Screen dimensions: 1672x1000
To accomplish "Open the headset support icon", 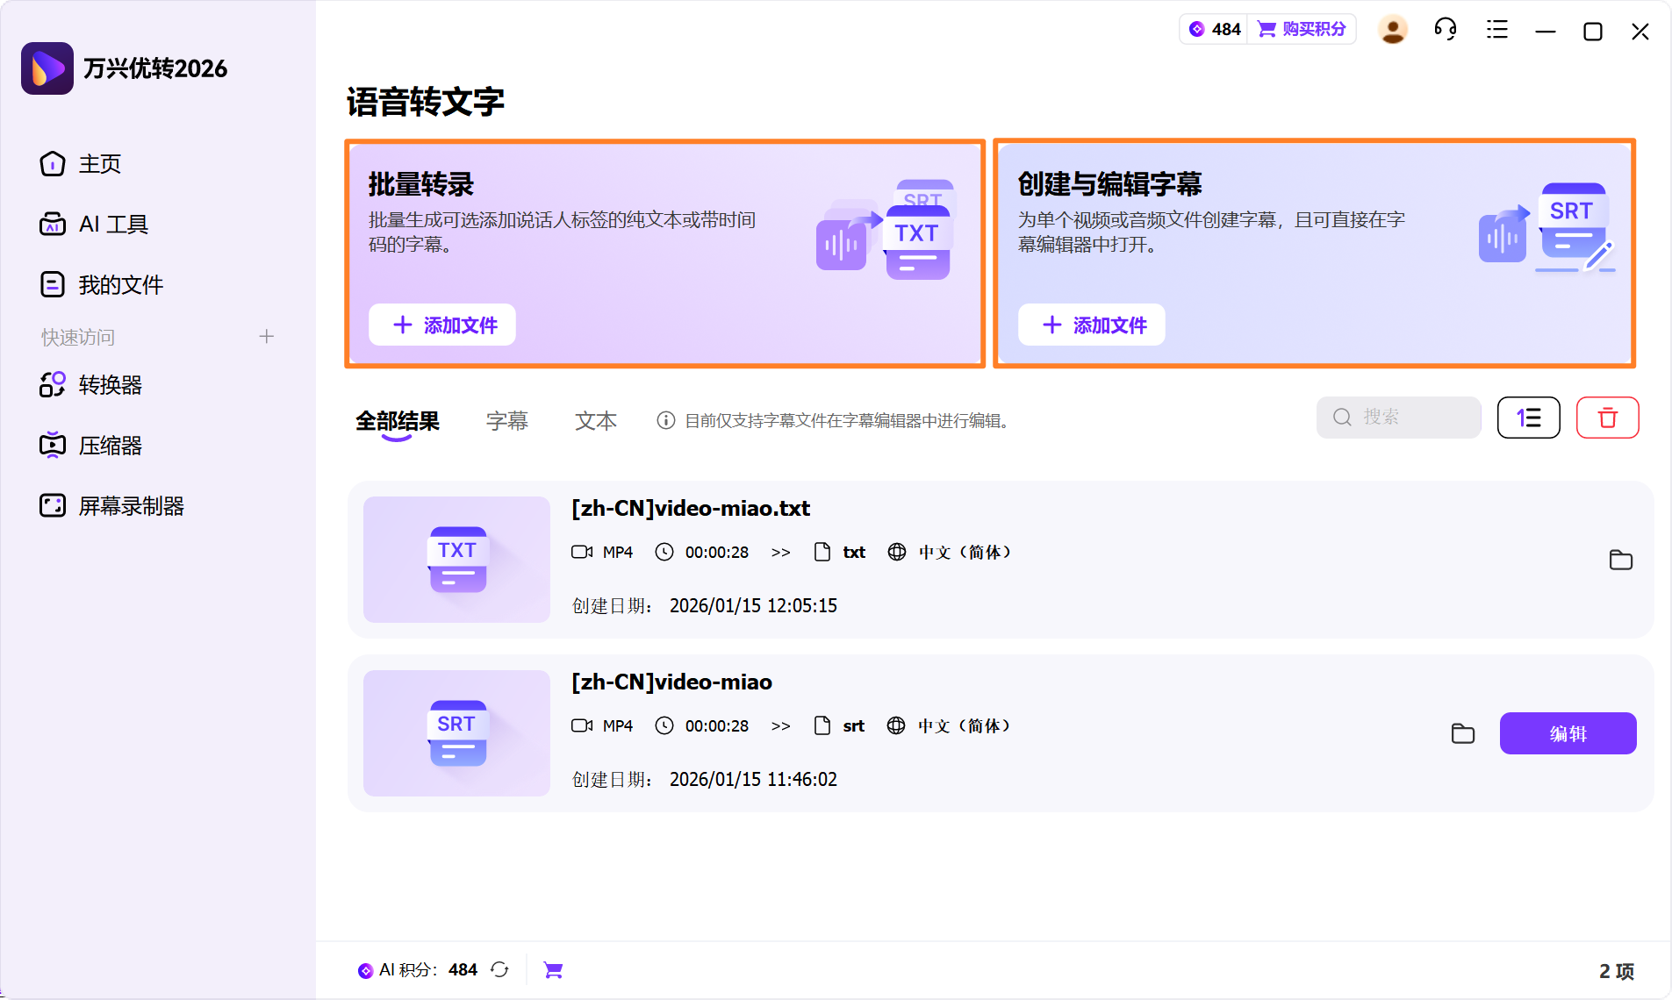I will tap(1445, 29).
